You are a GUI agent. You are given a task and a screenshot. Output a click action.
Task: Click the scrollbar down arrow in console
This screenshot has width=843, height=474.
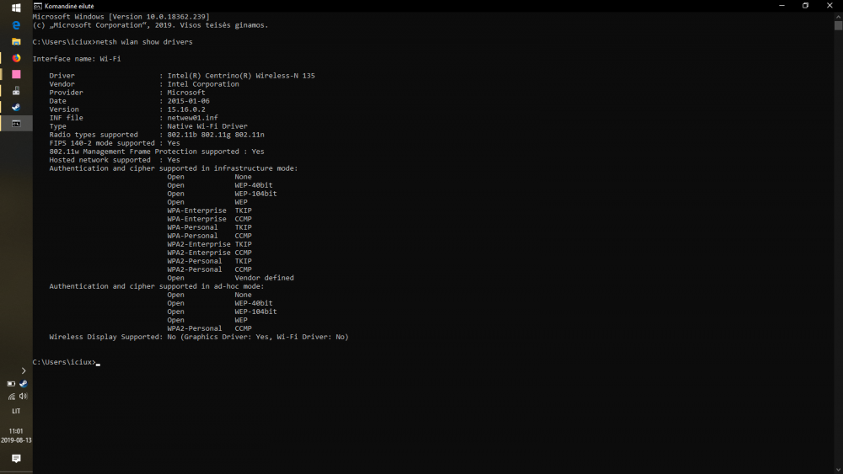[838, 470]
